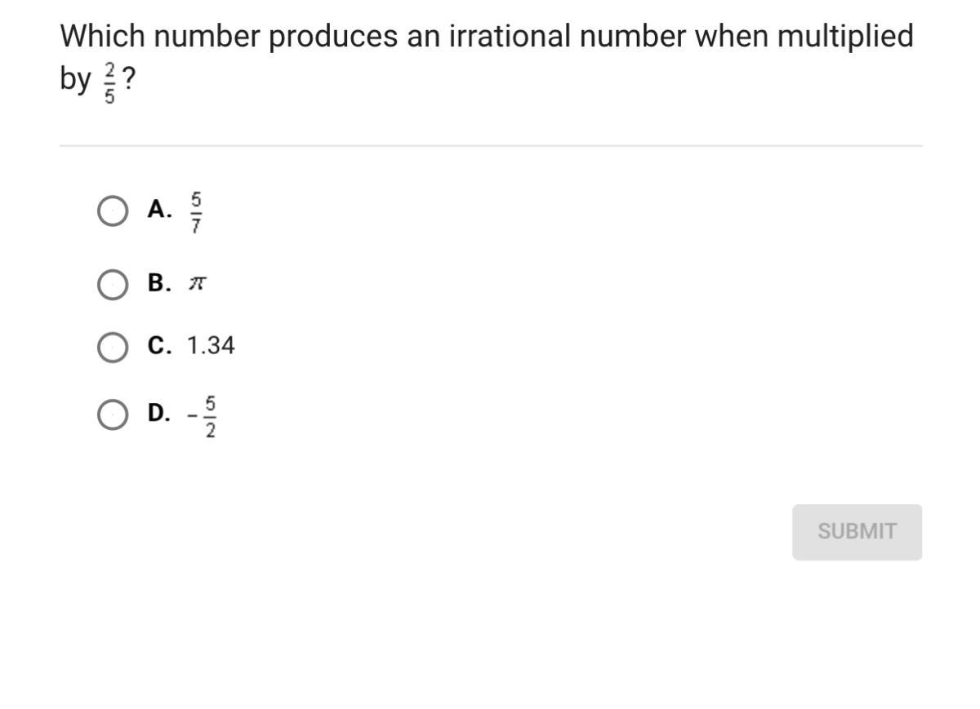Click the horizontal divider below the question

click(490, 146)
